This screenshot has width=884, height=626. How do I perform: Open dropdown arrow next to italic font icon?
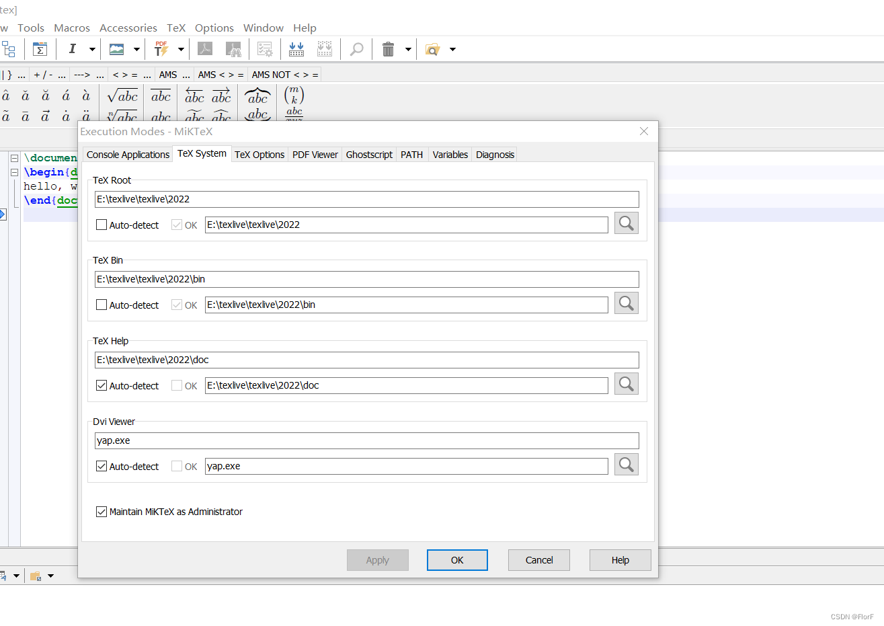[x=92, y=49]
